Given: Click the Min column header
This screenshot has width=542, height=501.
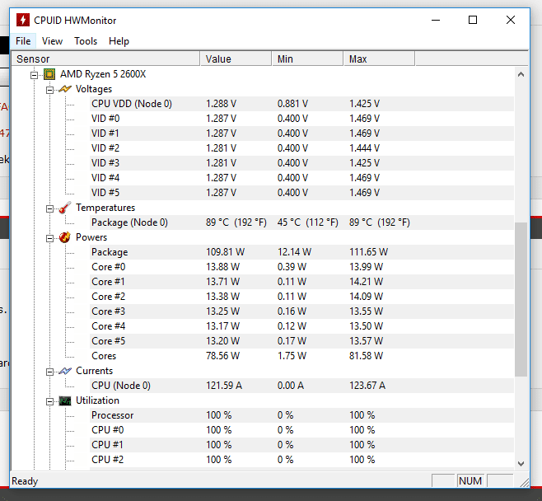Looking at the screenshot, I should point(307,59).
